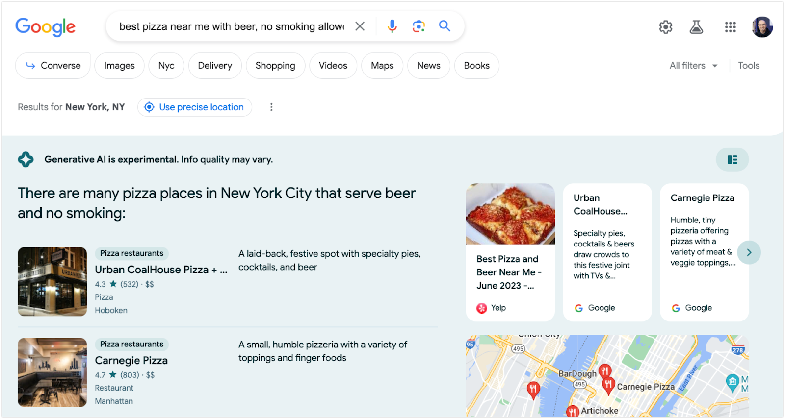785x419 pixels.
Task: Open quick settings gear icon
Action: tap(666, 27)
